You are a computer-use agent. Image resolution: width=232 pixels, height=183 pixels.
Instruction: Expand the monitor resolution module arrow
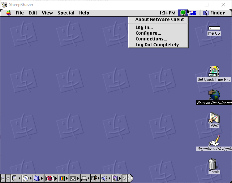[78, 178]
